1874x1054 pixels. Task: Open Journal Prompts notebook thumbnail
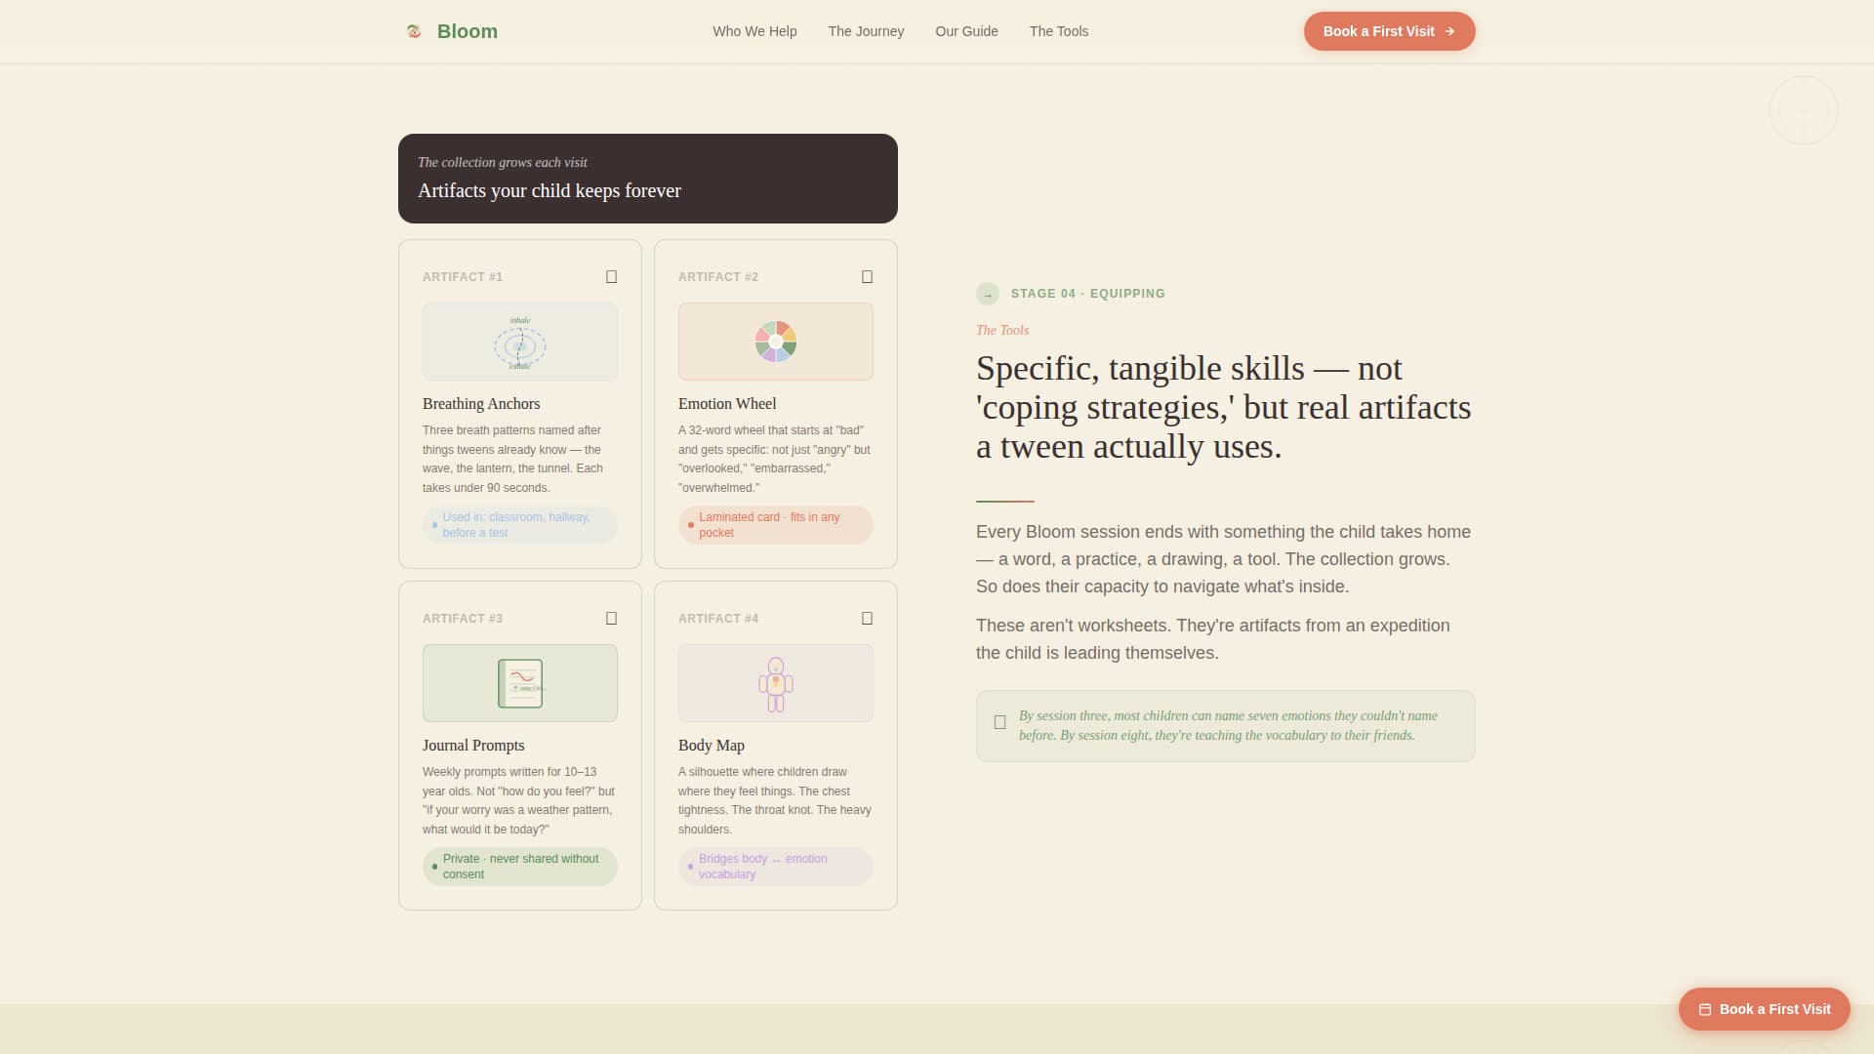(x=520, y=683)
